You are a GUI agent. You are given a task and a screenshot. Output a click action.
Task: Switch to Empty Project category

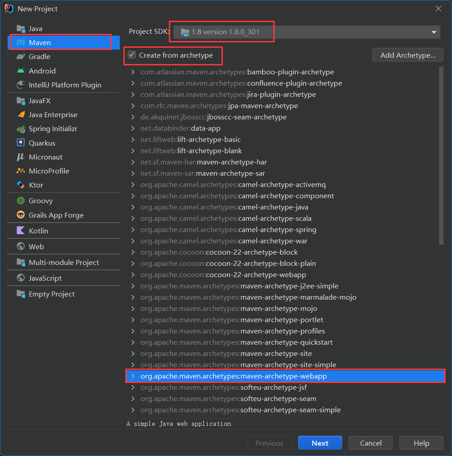[x=52, y=294]
